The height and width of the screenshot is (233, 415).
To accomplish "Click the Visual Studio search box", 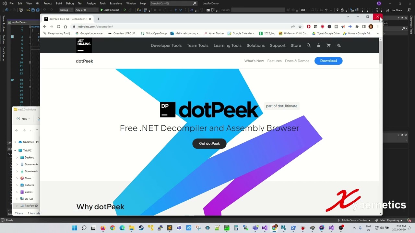I will pyautogui.click(x=173, y=3).
